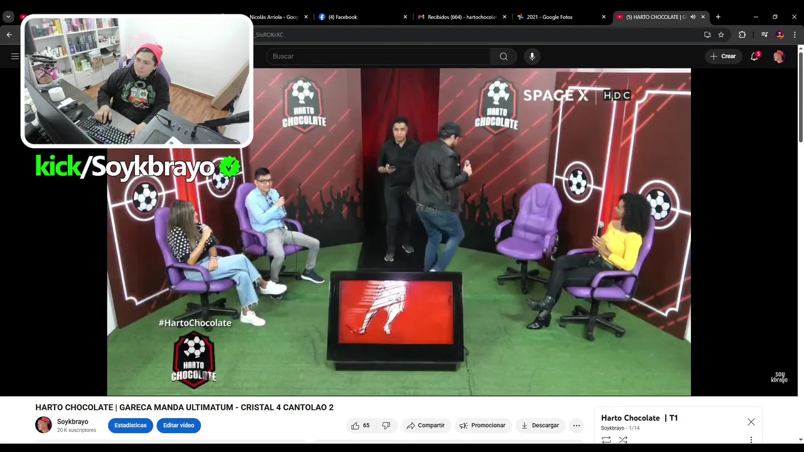The height and width of the screenshot is (452, 804).
Task: Toggle playlist loop icon
Action: [x=606, y=440]
